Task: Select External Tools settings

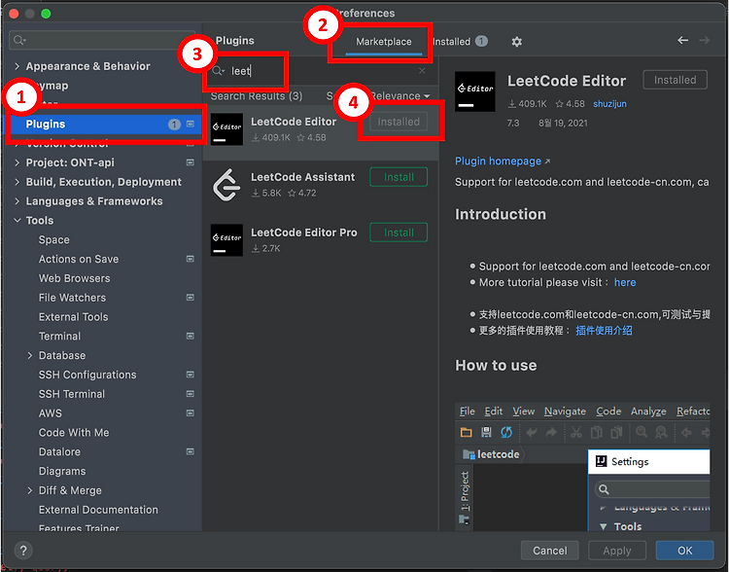Action: [x=74, y=317]
